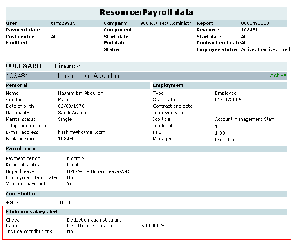Select the FTE value "1.00"
Viewport: 295px width, 246px height.
220,133
